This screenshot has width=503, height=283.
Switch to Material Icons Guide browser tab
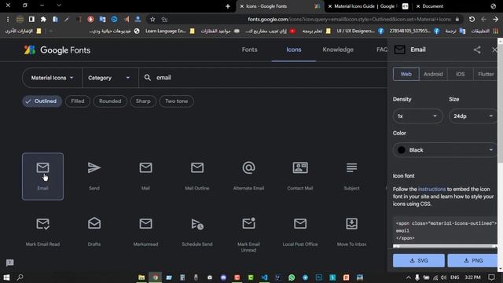pyautogui.click(x=369, y=6)
